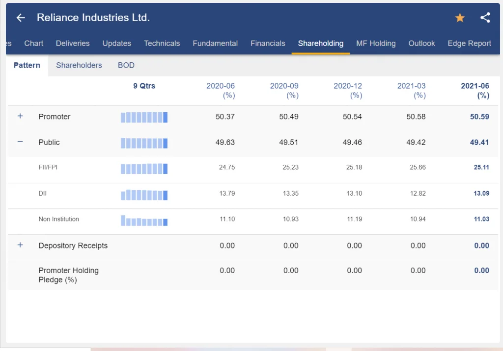Click the Public value 49.46
The width and height of the screenshot is (503, 351).
[x=352, y=142]
